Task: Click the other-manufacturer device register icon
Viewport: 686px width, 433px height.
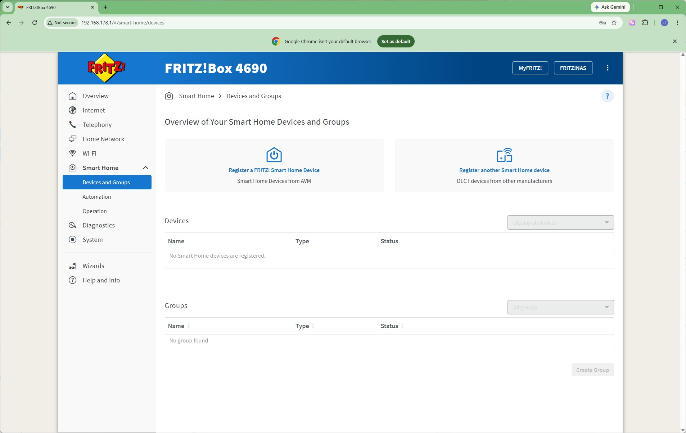Action: (x=504, y=155)
